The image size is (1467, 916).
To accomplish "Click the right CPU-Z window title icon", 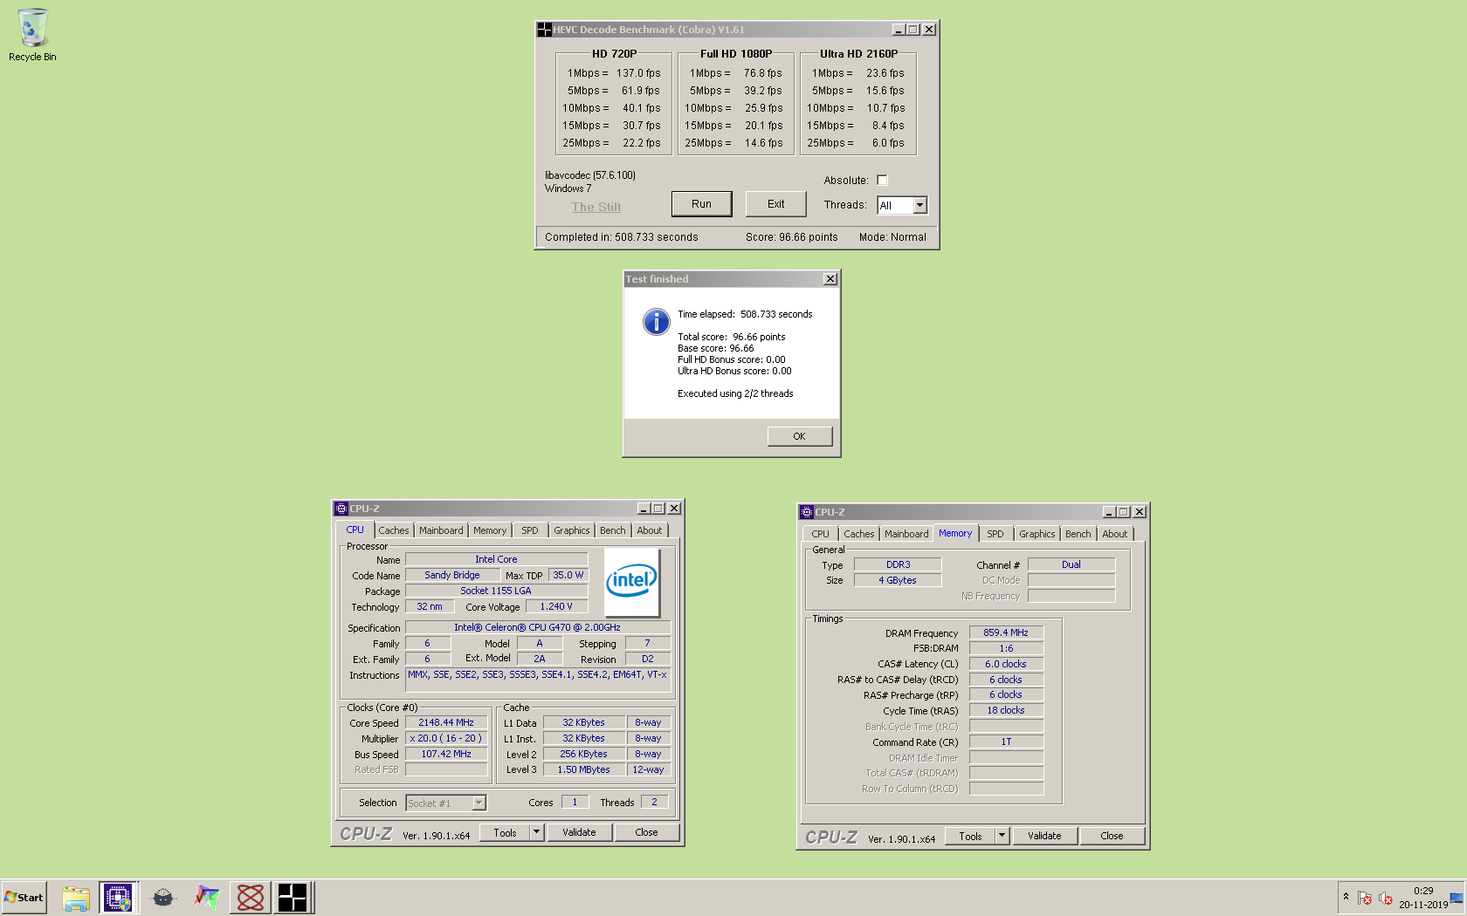I will click(x=807, y=512).
